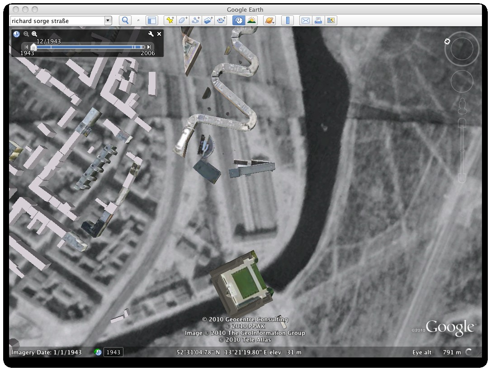491x371 pixels.
Task: Open search history dropdown arrow
Action: point(108,20)
